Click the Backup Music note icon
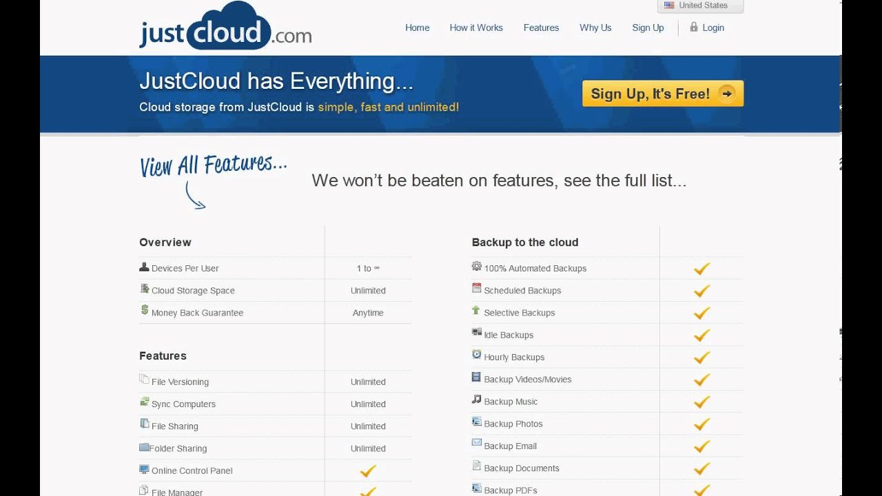The width and height of the screenshot is (882, 496). [x=476, y=399]
